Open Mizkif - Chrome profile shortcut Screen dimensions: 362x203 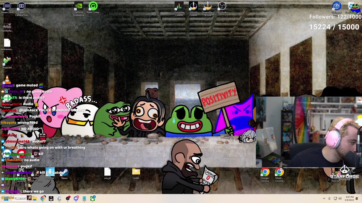pos(279,175)
